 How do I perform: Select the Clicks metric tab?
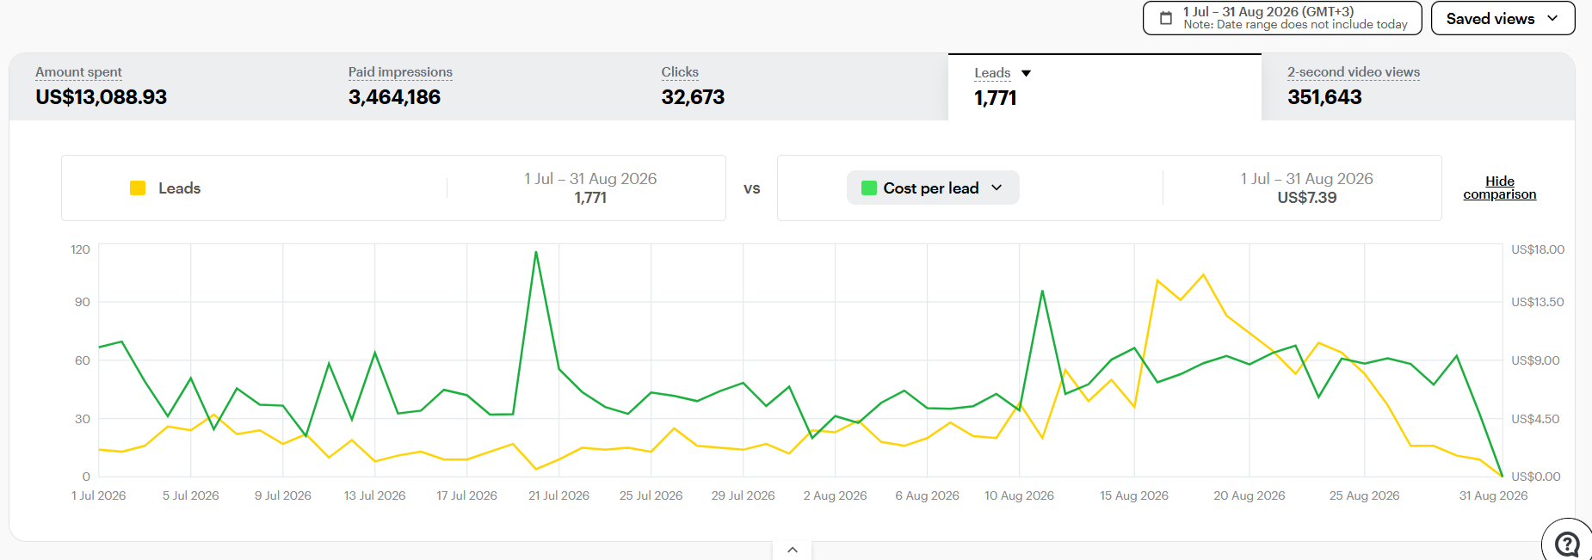792,87
